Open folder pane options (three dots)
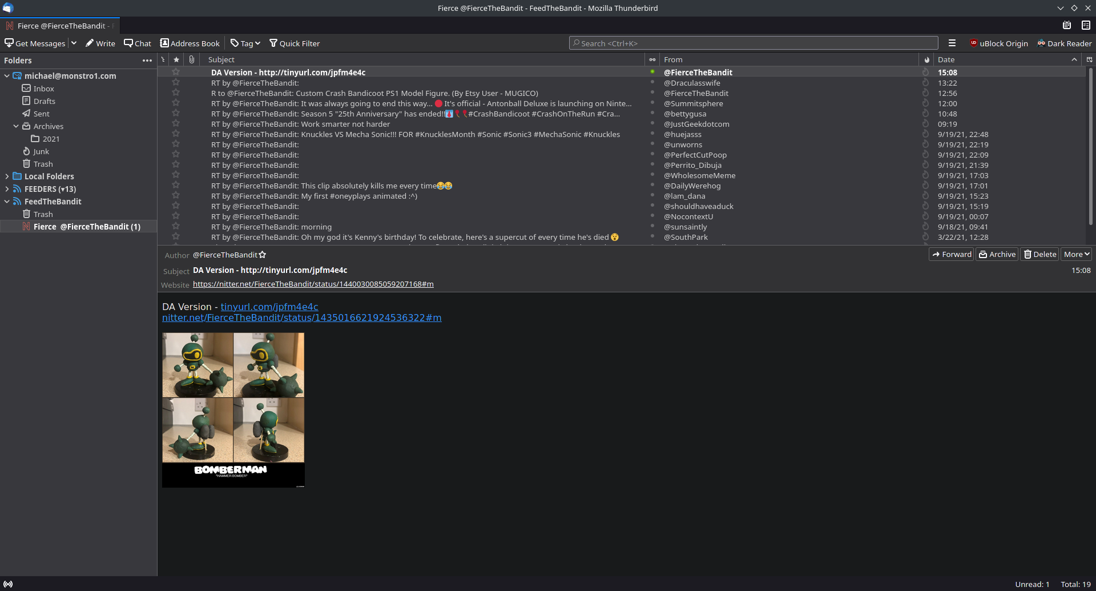The image size is (1096, 591). tap(147, 61)
